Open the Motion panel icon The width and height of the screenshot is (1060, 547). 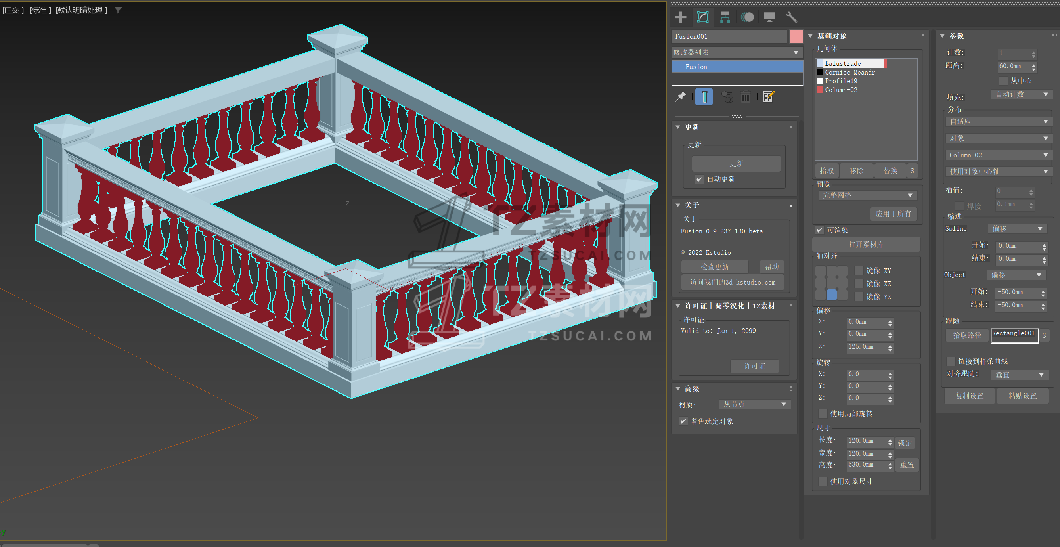(747, 17)
